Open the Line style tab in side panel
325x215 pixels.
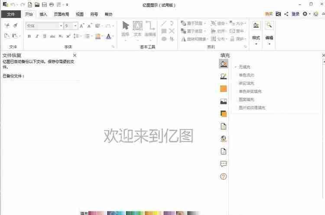pyautogui.click(x=224, y=76)
